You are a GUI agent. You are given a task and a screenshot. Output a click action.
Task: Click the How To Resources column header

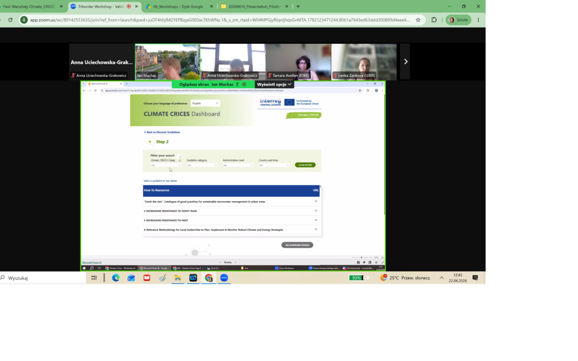pos(157,190)
